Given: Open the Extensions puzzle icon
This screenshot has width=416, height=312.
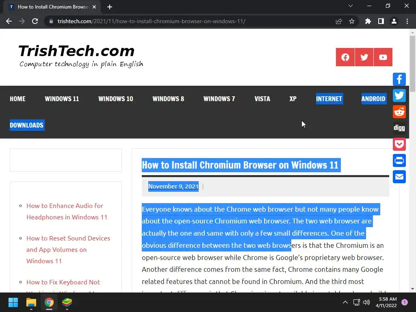Looking at the screenshot, I should (x=368, y=21).
